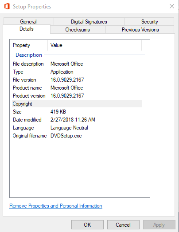Screen dimensions: 179x232
Task: Click the Cancel button
Action: [x=123, y=225]
